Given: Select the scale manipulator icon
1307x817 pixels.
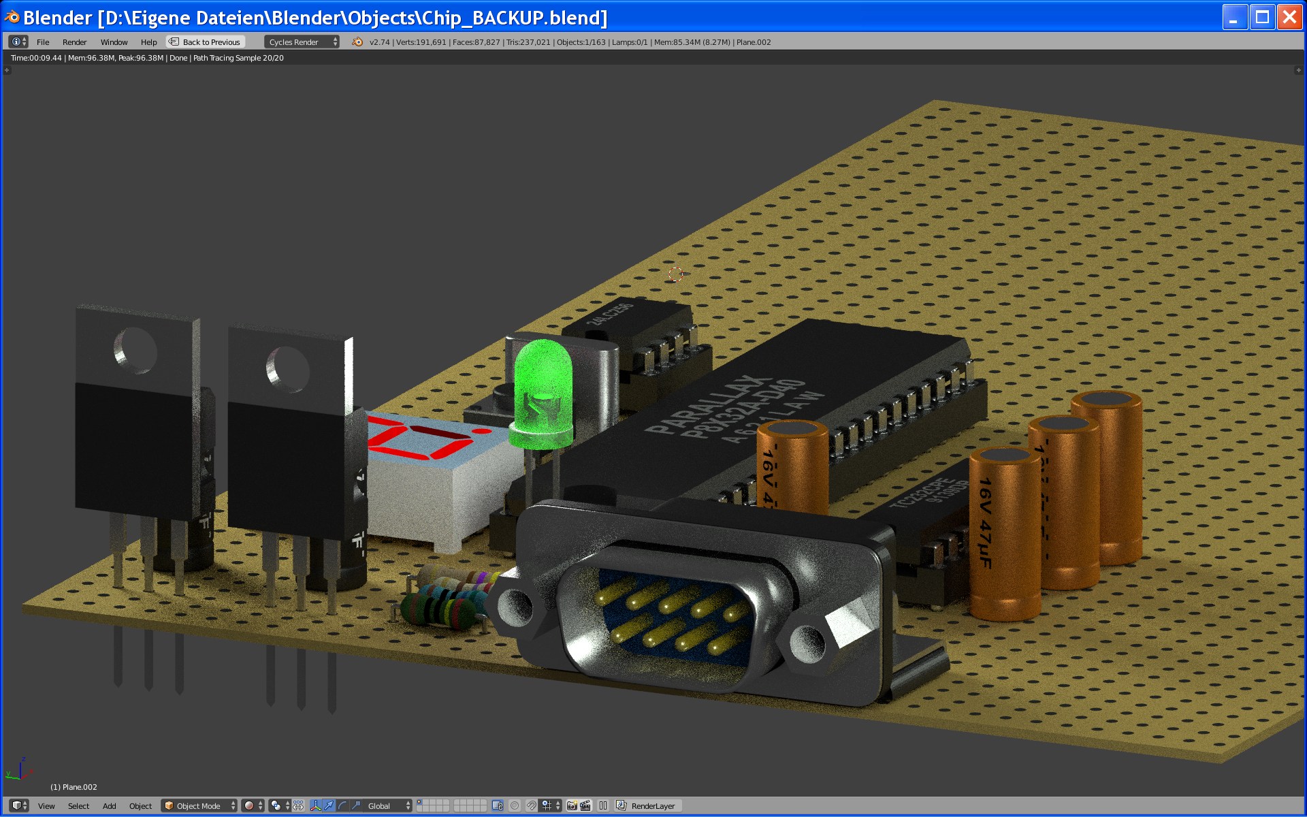Looking at the screenshot, I should [x=356, y=805].
